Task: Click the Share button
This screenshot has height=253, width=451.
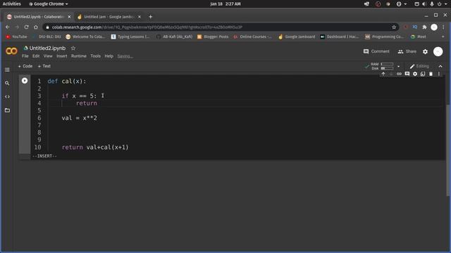Action: click(407, 51)
